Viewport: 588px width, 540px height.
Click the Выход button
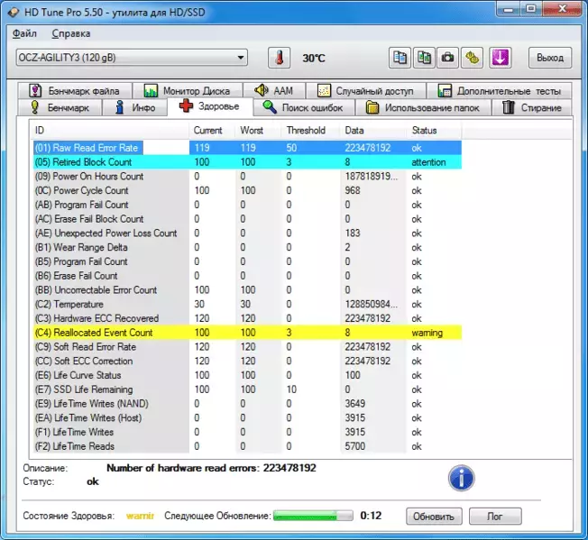pos(550,58)
